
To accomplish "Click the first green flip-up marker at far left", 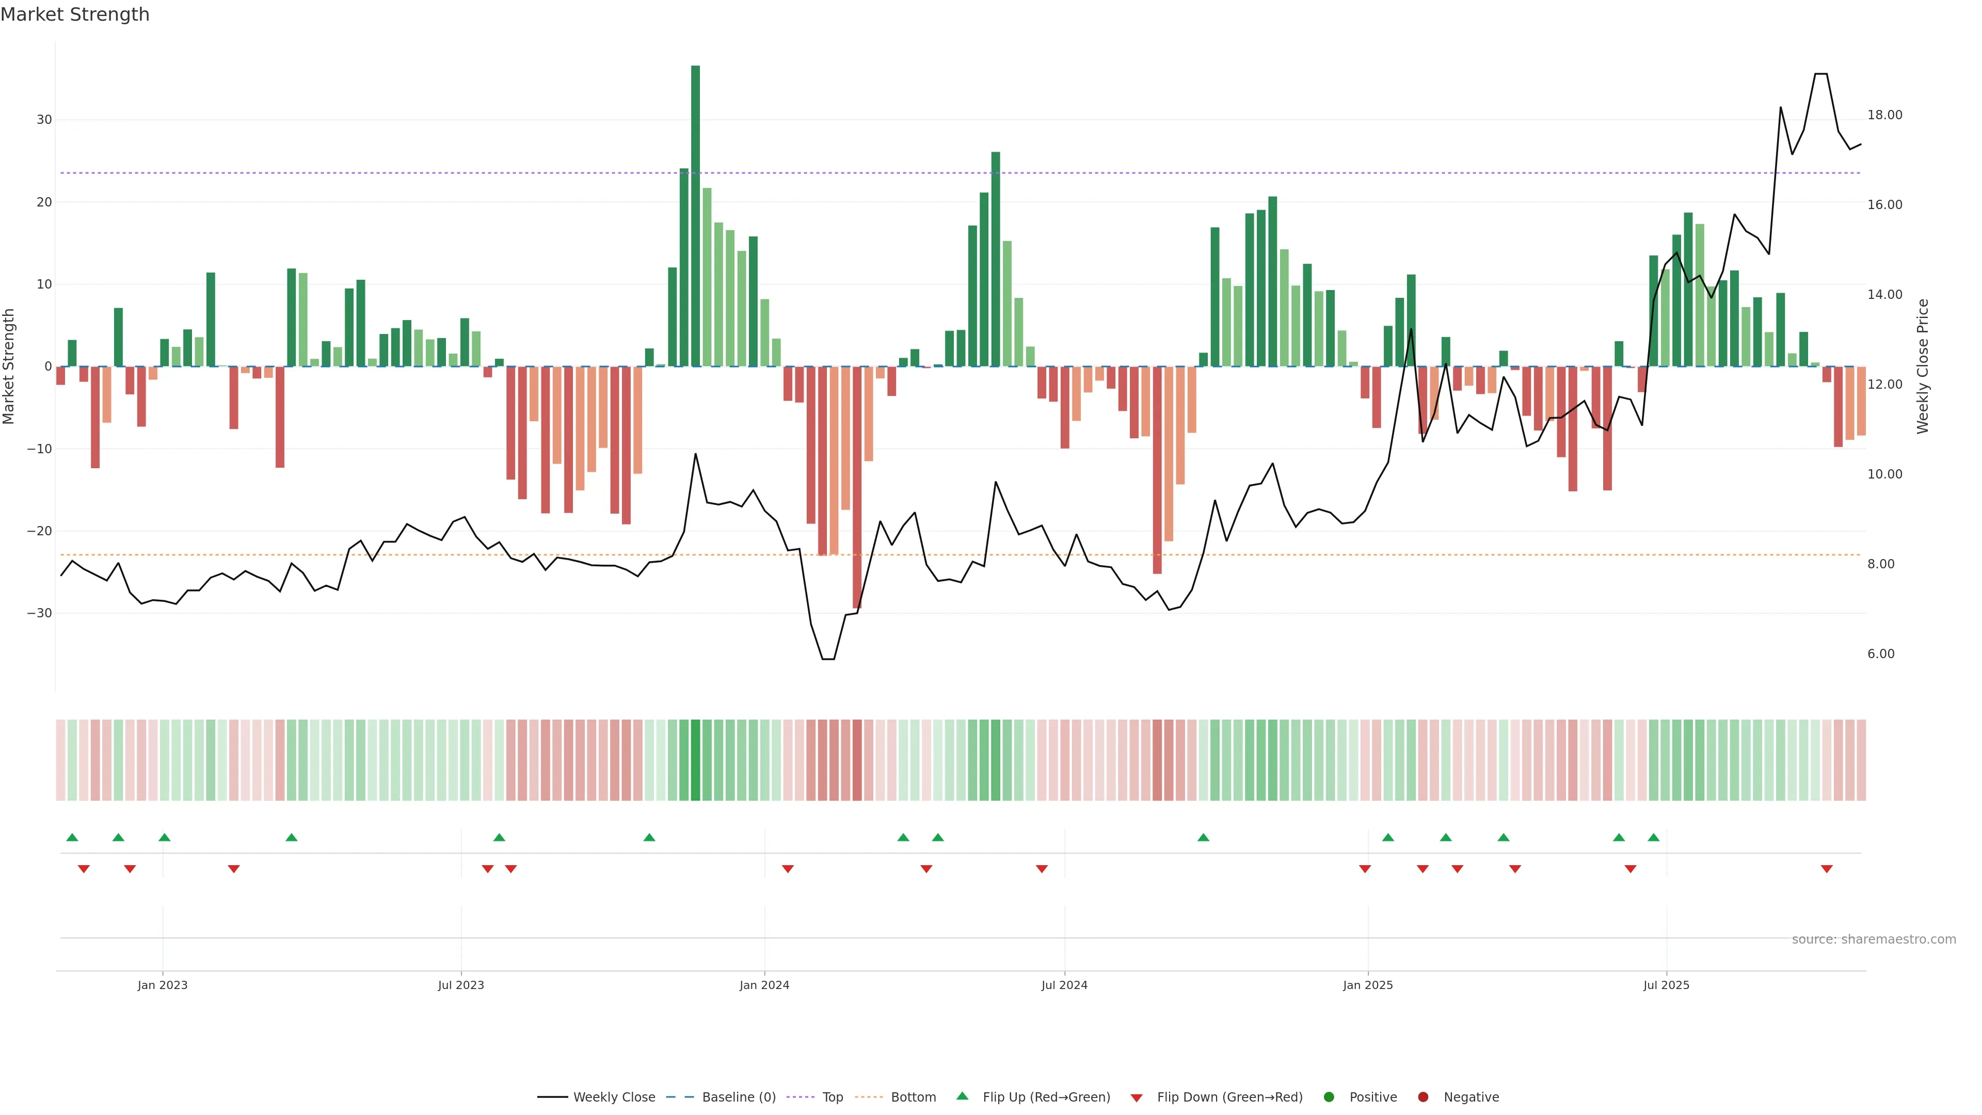I will point(72,837).
